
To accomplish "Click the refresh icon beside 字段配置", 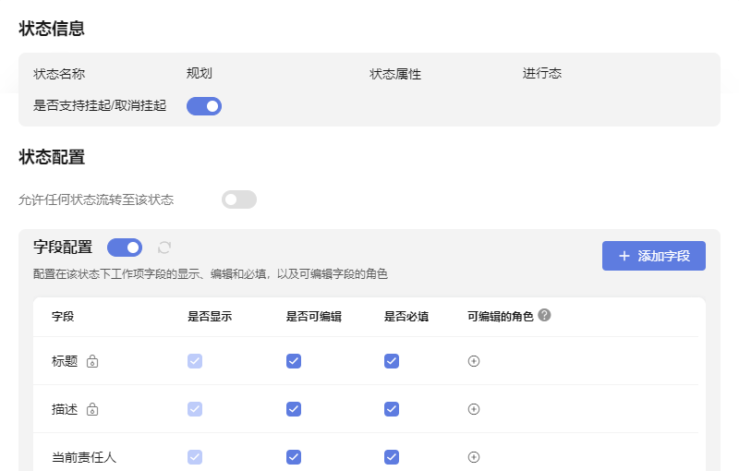I will tap(164, 248).
